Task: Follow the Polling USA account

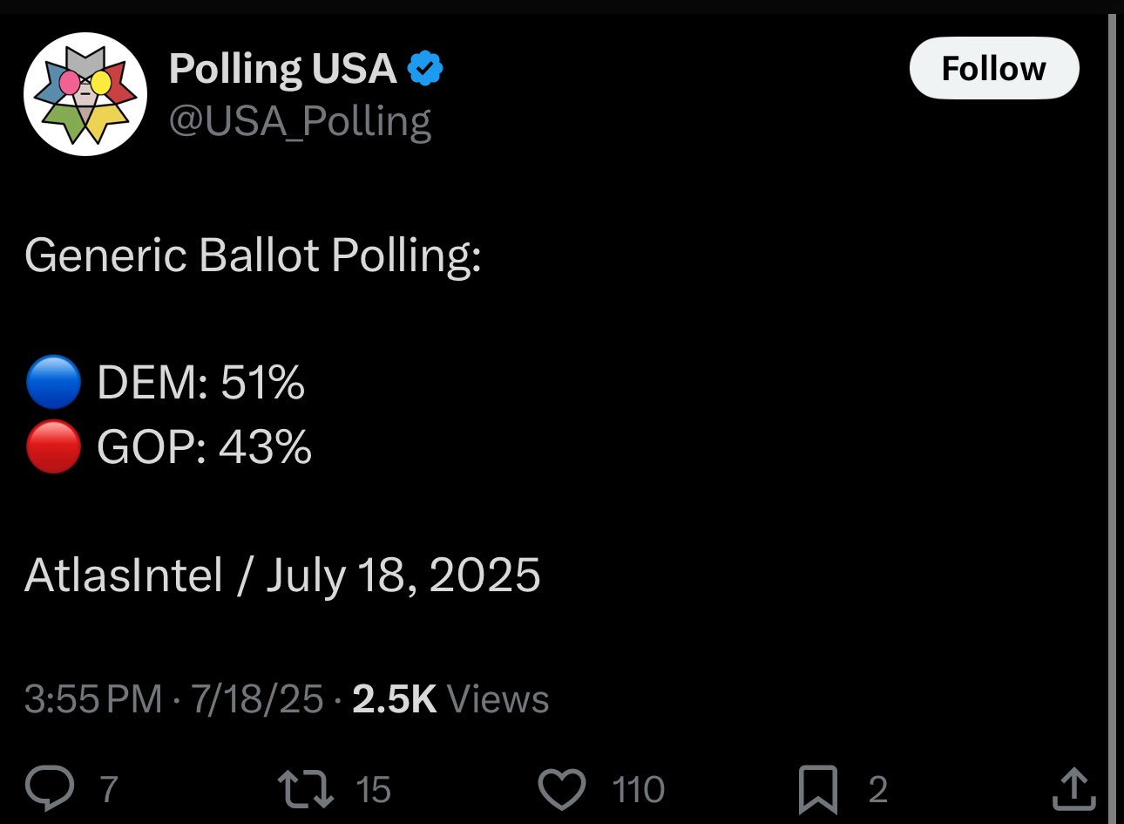Action: pos(994,68)
